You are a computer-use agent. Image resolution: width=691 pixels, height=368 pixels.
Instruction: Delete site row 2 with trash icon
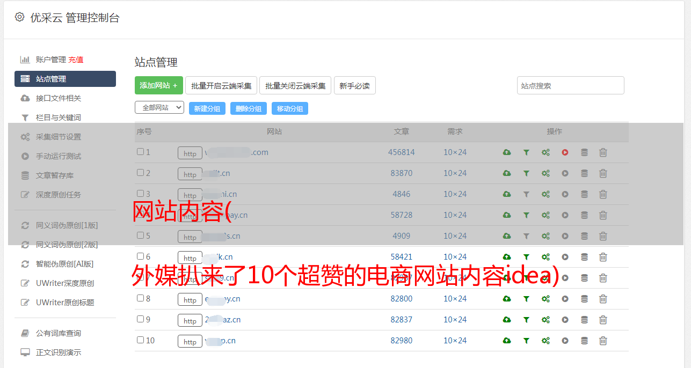[603, 173]
